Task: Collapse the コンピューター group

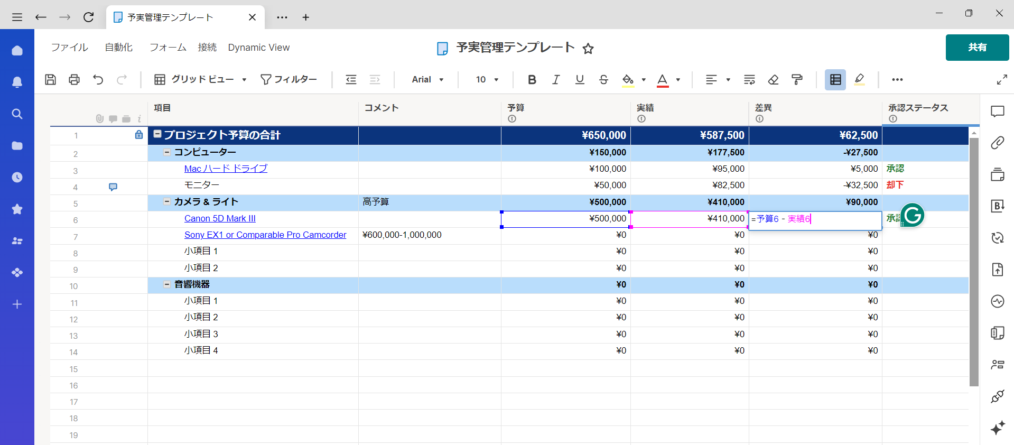Action: pos(167,152)
